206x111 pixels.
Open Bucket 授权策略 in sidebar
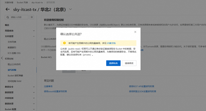pyautogui.click(x=15, y=76)
